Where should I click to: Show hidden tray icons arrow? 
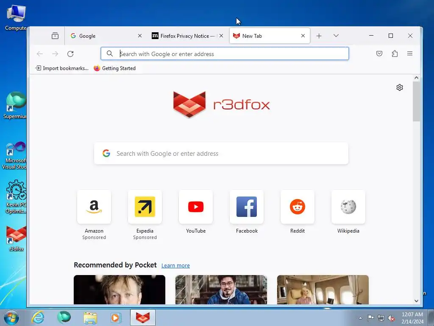[360, 318]
